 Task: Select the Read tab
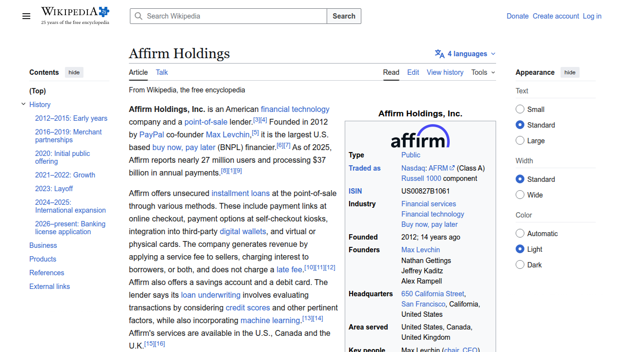pyautogui.click(x=391, y=72)
